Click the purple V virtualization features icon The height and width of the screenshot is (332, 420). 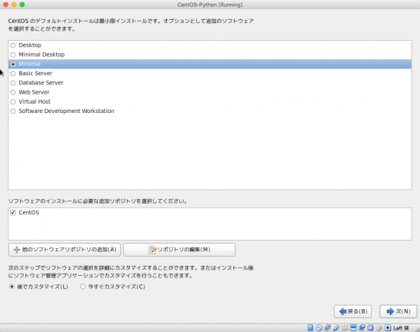pyautogui.click(x=371, y=327)
